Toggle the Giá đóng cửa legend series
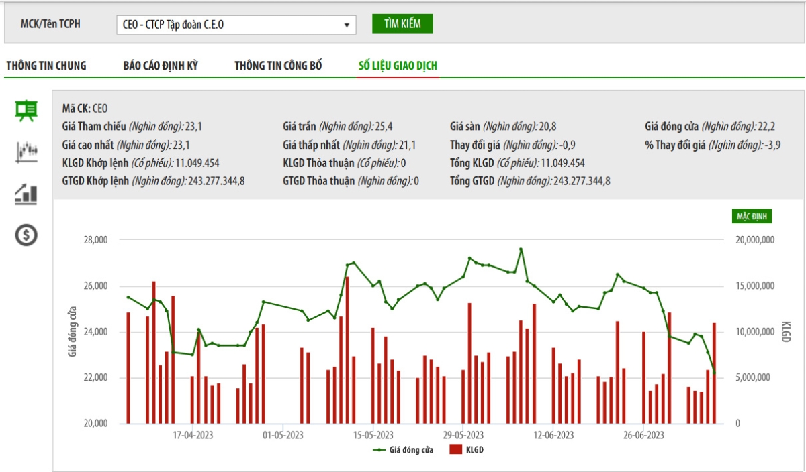The height and width of the screenshot is (472, 806). [x=404, y=450]
